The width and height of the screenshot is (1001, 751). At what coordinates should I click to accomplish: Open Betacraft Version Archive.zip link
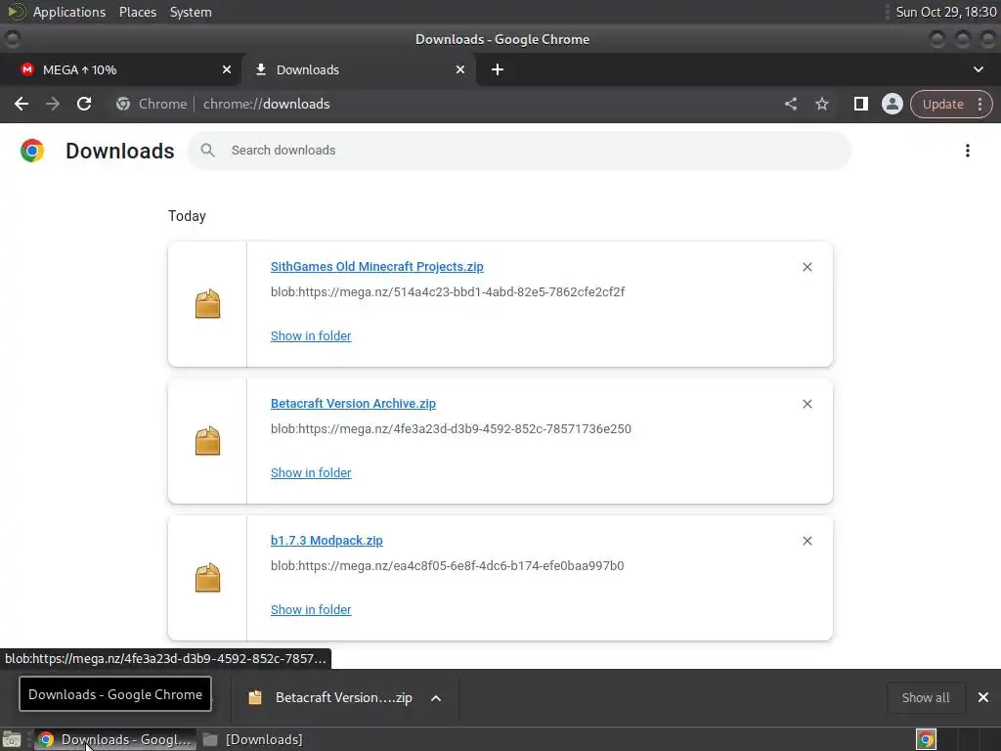click(353, 404)
